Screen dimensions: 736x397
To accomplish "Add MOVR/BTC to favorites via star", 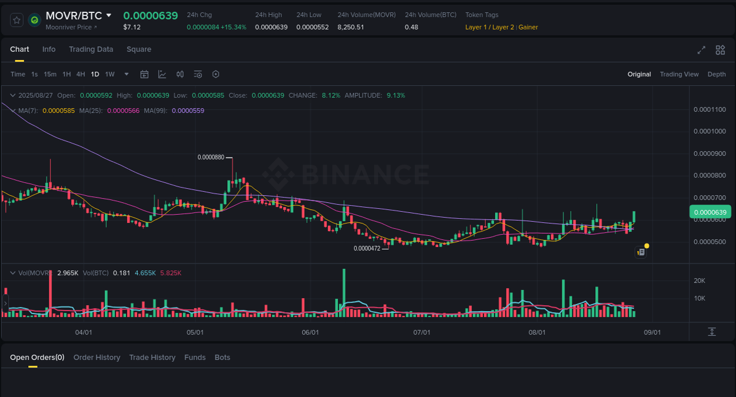I will [x=16, y=19].
